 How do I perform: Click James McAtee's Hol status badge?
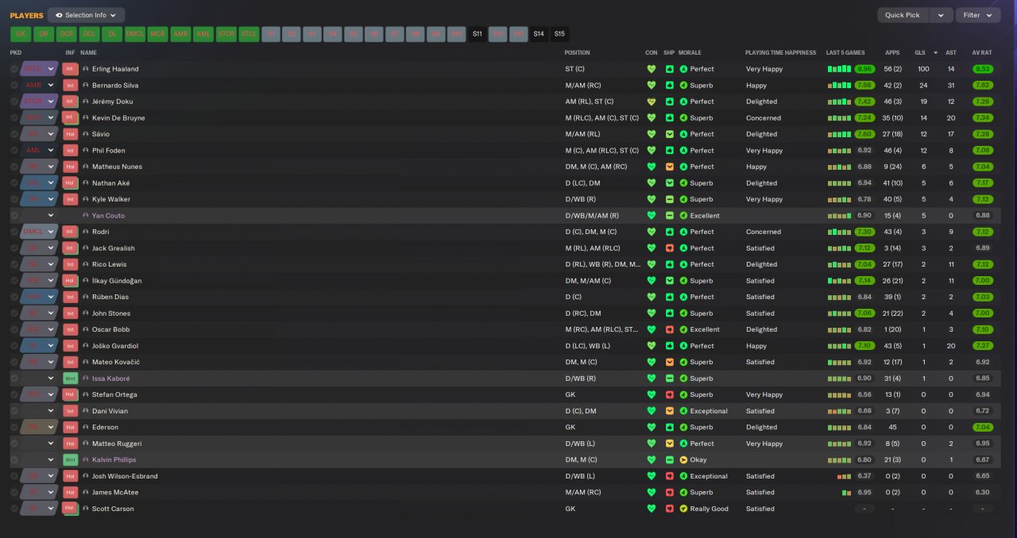(70, 493)
